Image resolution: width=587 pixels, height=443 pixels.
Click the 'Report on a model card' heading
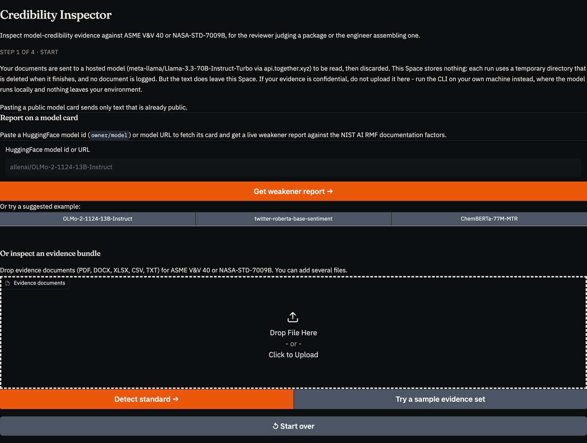tap(39, 118)
